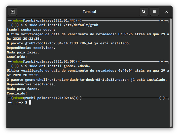Click the grub2-tools package name text
This screenshot has width=179, height=135.
(59, 43)
